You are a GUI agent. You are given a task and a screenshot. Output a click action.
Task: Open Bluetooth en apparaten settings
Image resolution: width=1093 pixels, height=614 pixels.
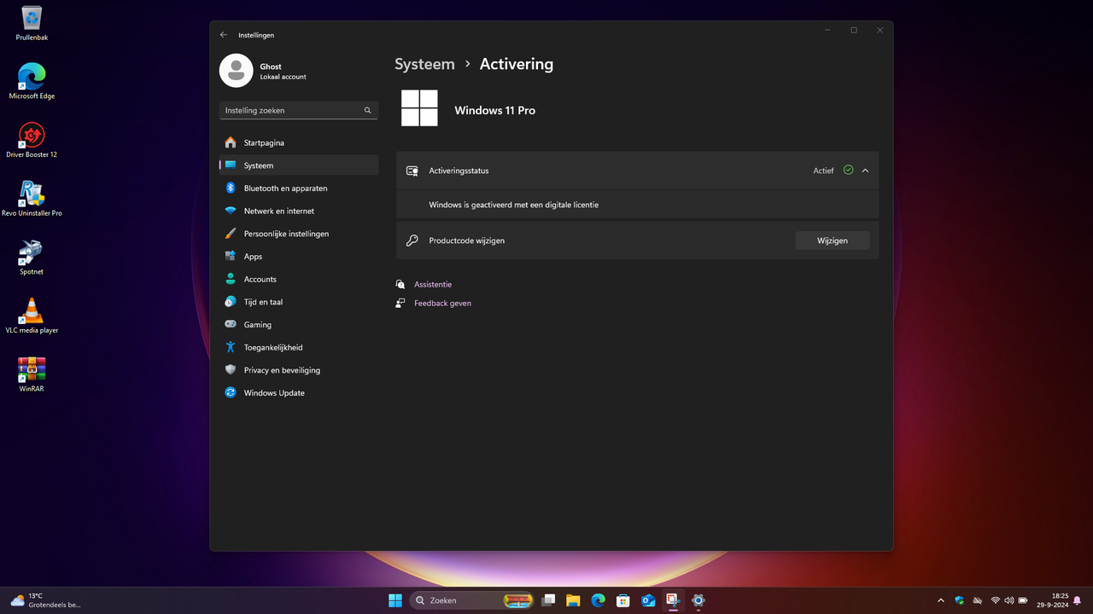[x=298, y=188]
